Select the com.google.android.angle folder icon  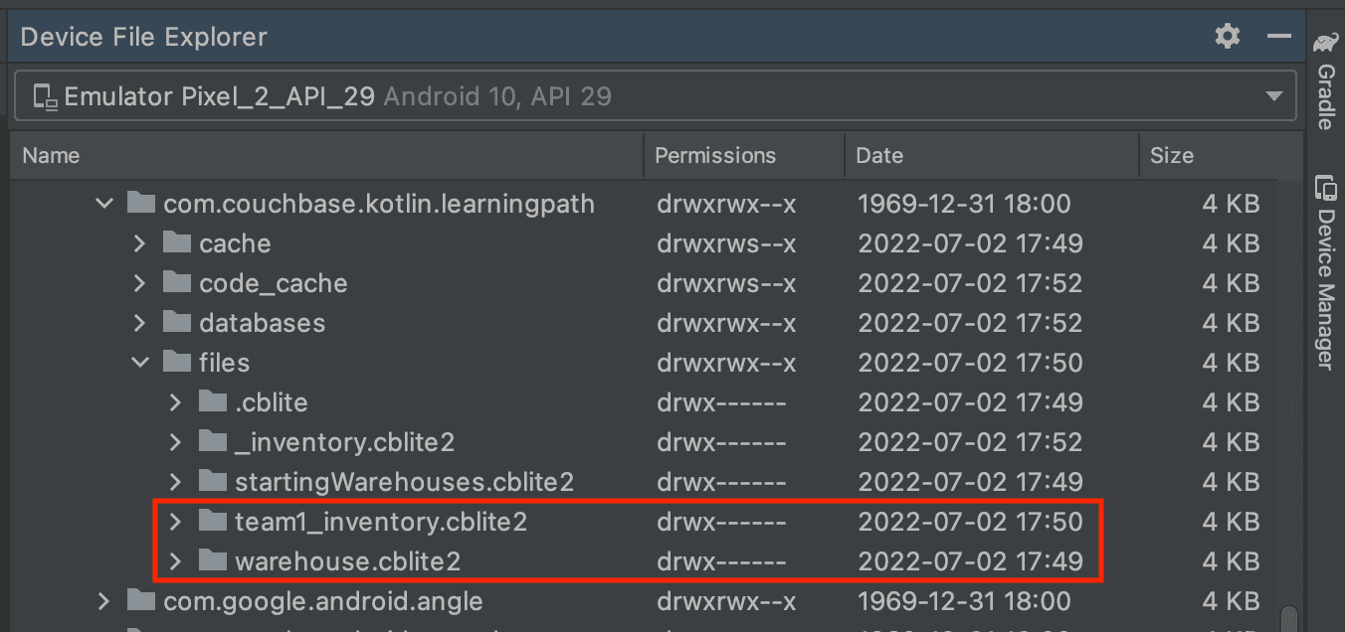[x=141, y=601]
